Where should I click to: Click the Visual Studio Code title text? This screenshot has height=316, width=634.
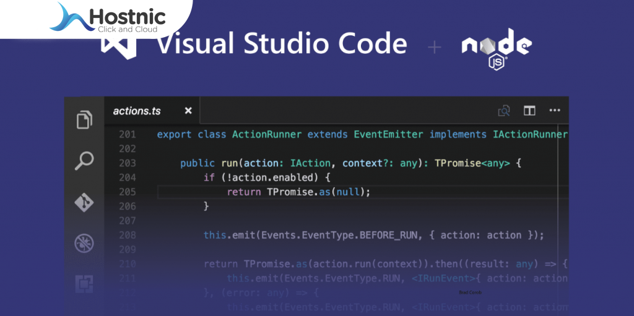pos(282,45)
